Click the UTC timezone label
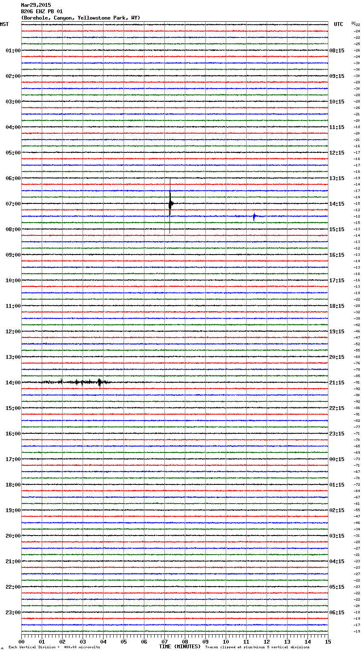The height and width of the screenshot is (653, 362). (x=338, y=24)
